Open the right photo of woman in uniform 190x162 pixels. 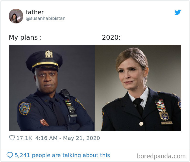click(138, 88)
